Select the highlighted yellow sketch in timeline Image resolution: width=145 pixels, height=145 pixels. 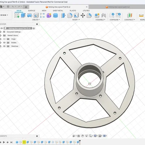pos(24,142)
